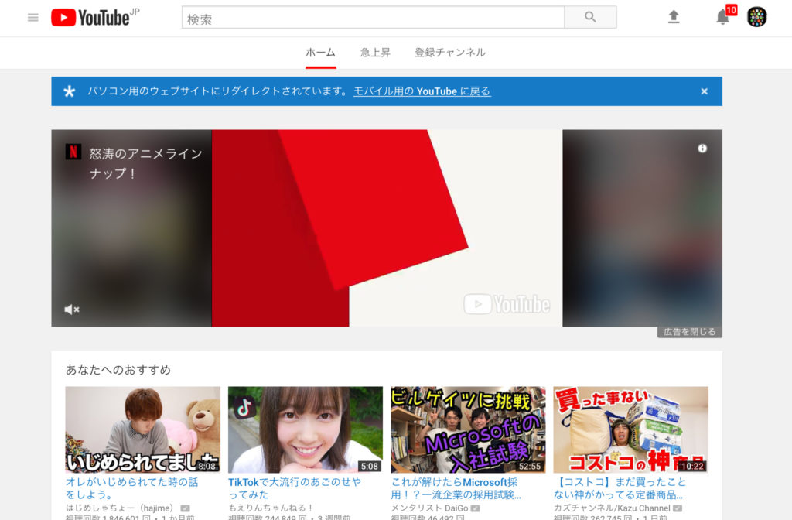
Task: Open the account avatar menu
Action: point(756,17)
